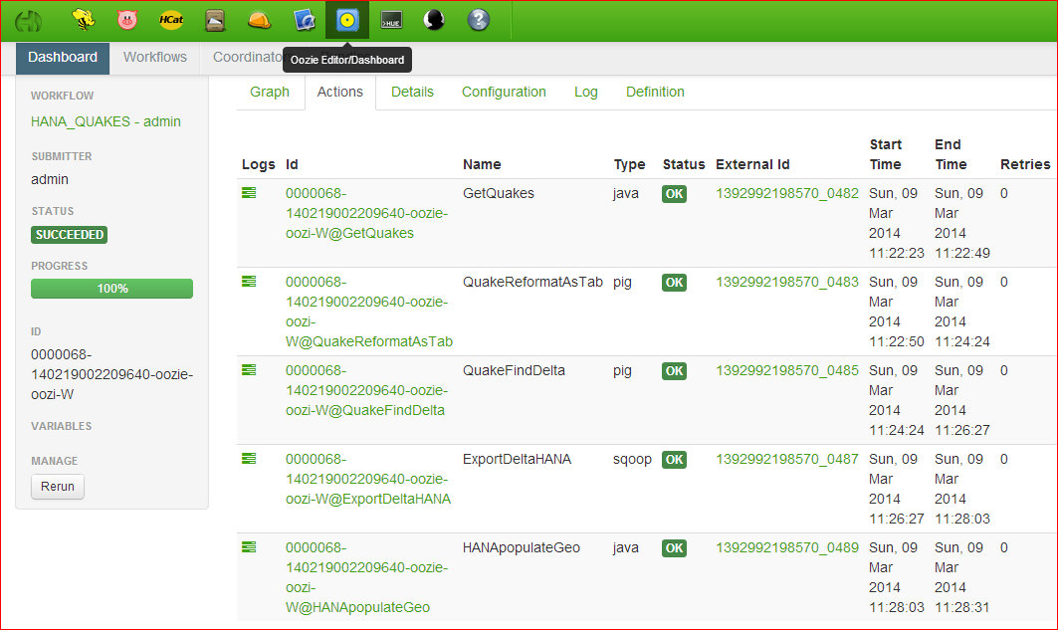Screen dimensions: 1058x630
Task: Open the Log tab
Action: click(585, 92)
